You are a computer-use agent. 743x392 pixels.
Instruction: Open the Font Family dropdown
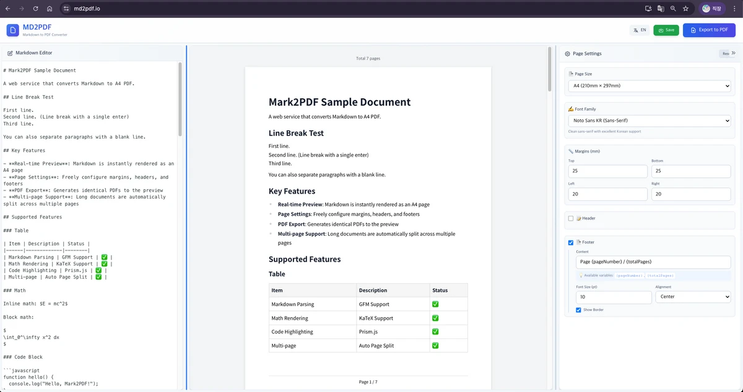point(650,121)
